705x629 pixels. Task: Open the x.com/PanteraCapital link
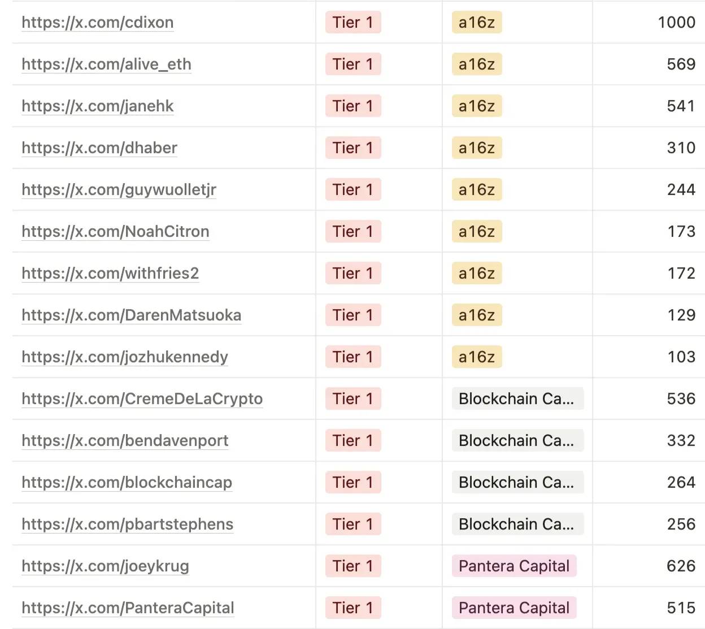pyautogui.click(x=128, y=608)
